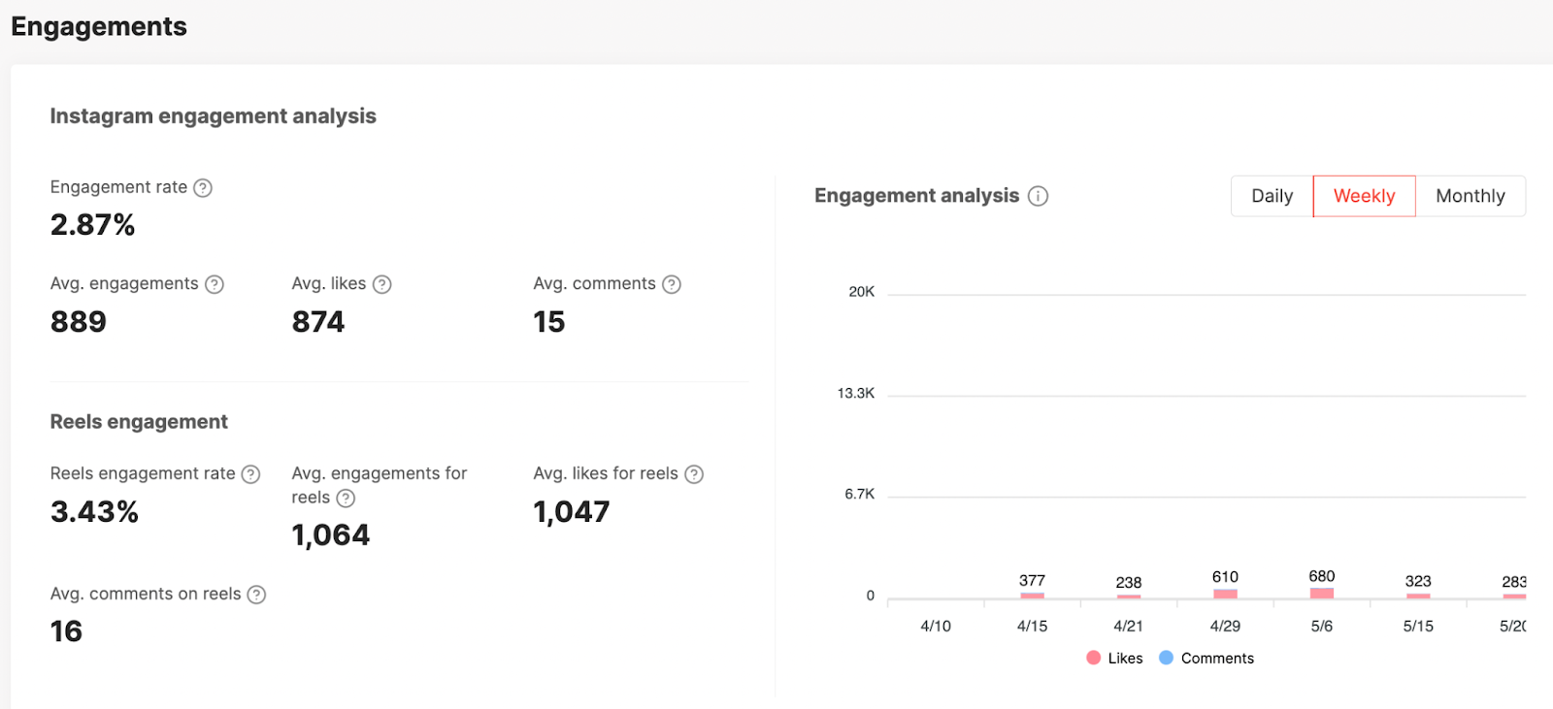Click the 15 average comments value
The image size is (1553, 709).
coord(549,322)
